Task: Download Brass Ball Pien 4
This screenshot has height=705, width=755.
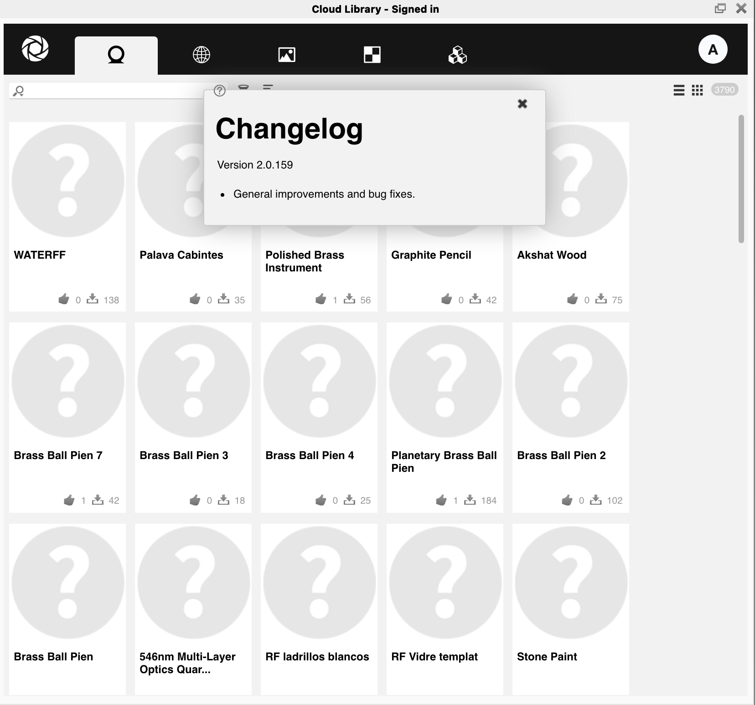Action: [349, 500]
